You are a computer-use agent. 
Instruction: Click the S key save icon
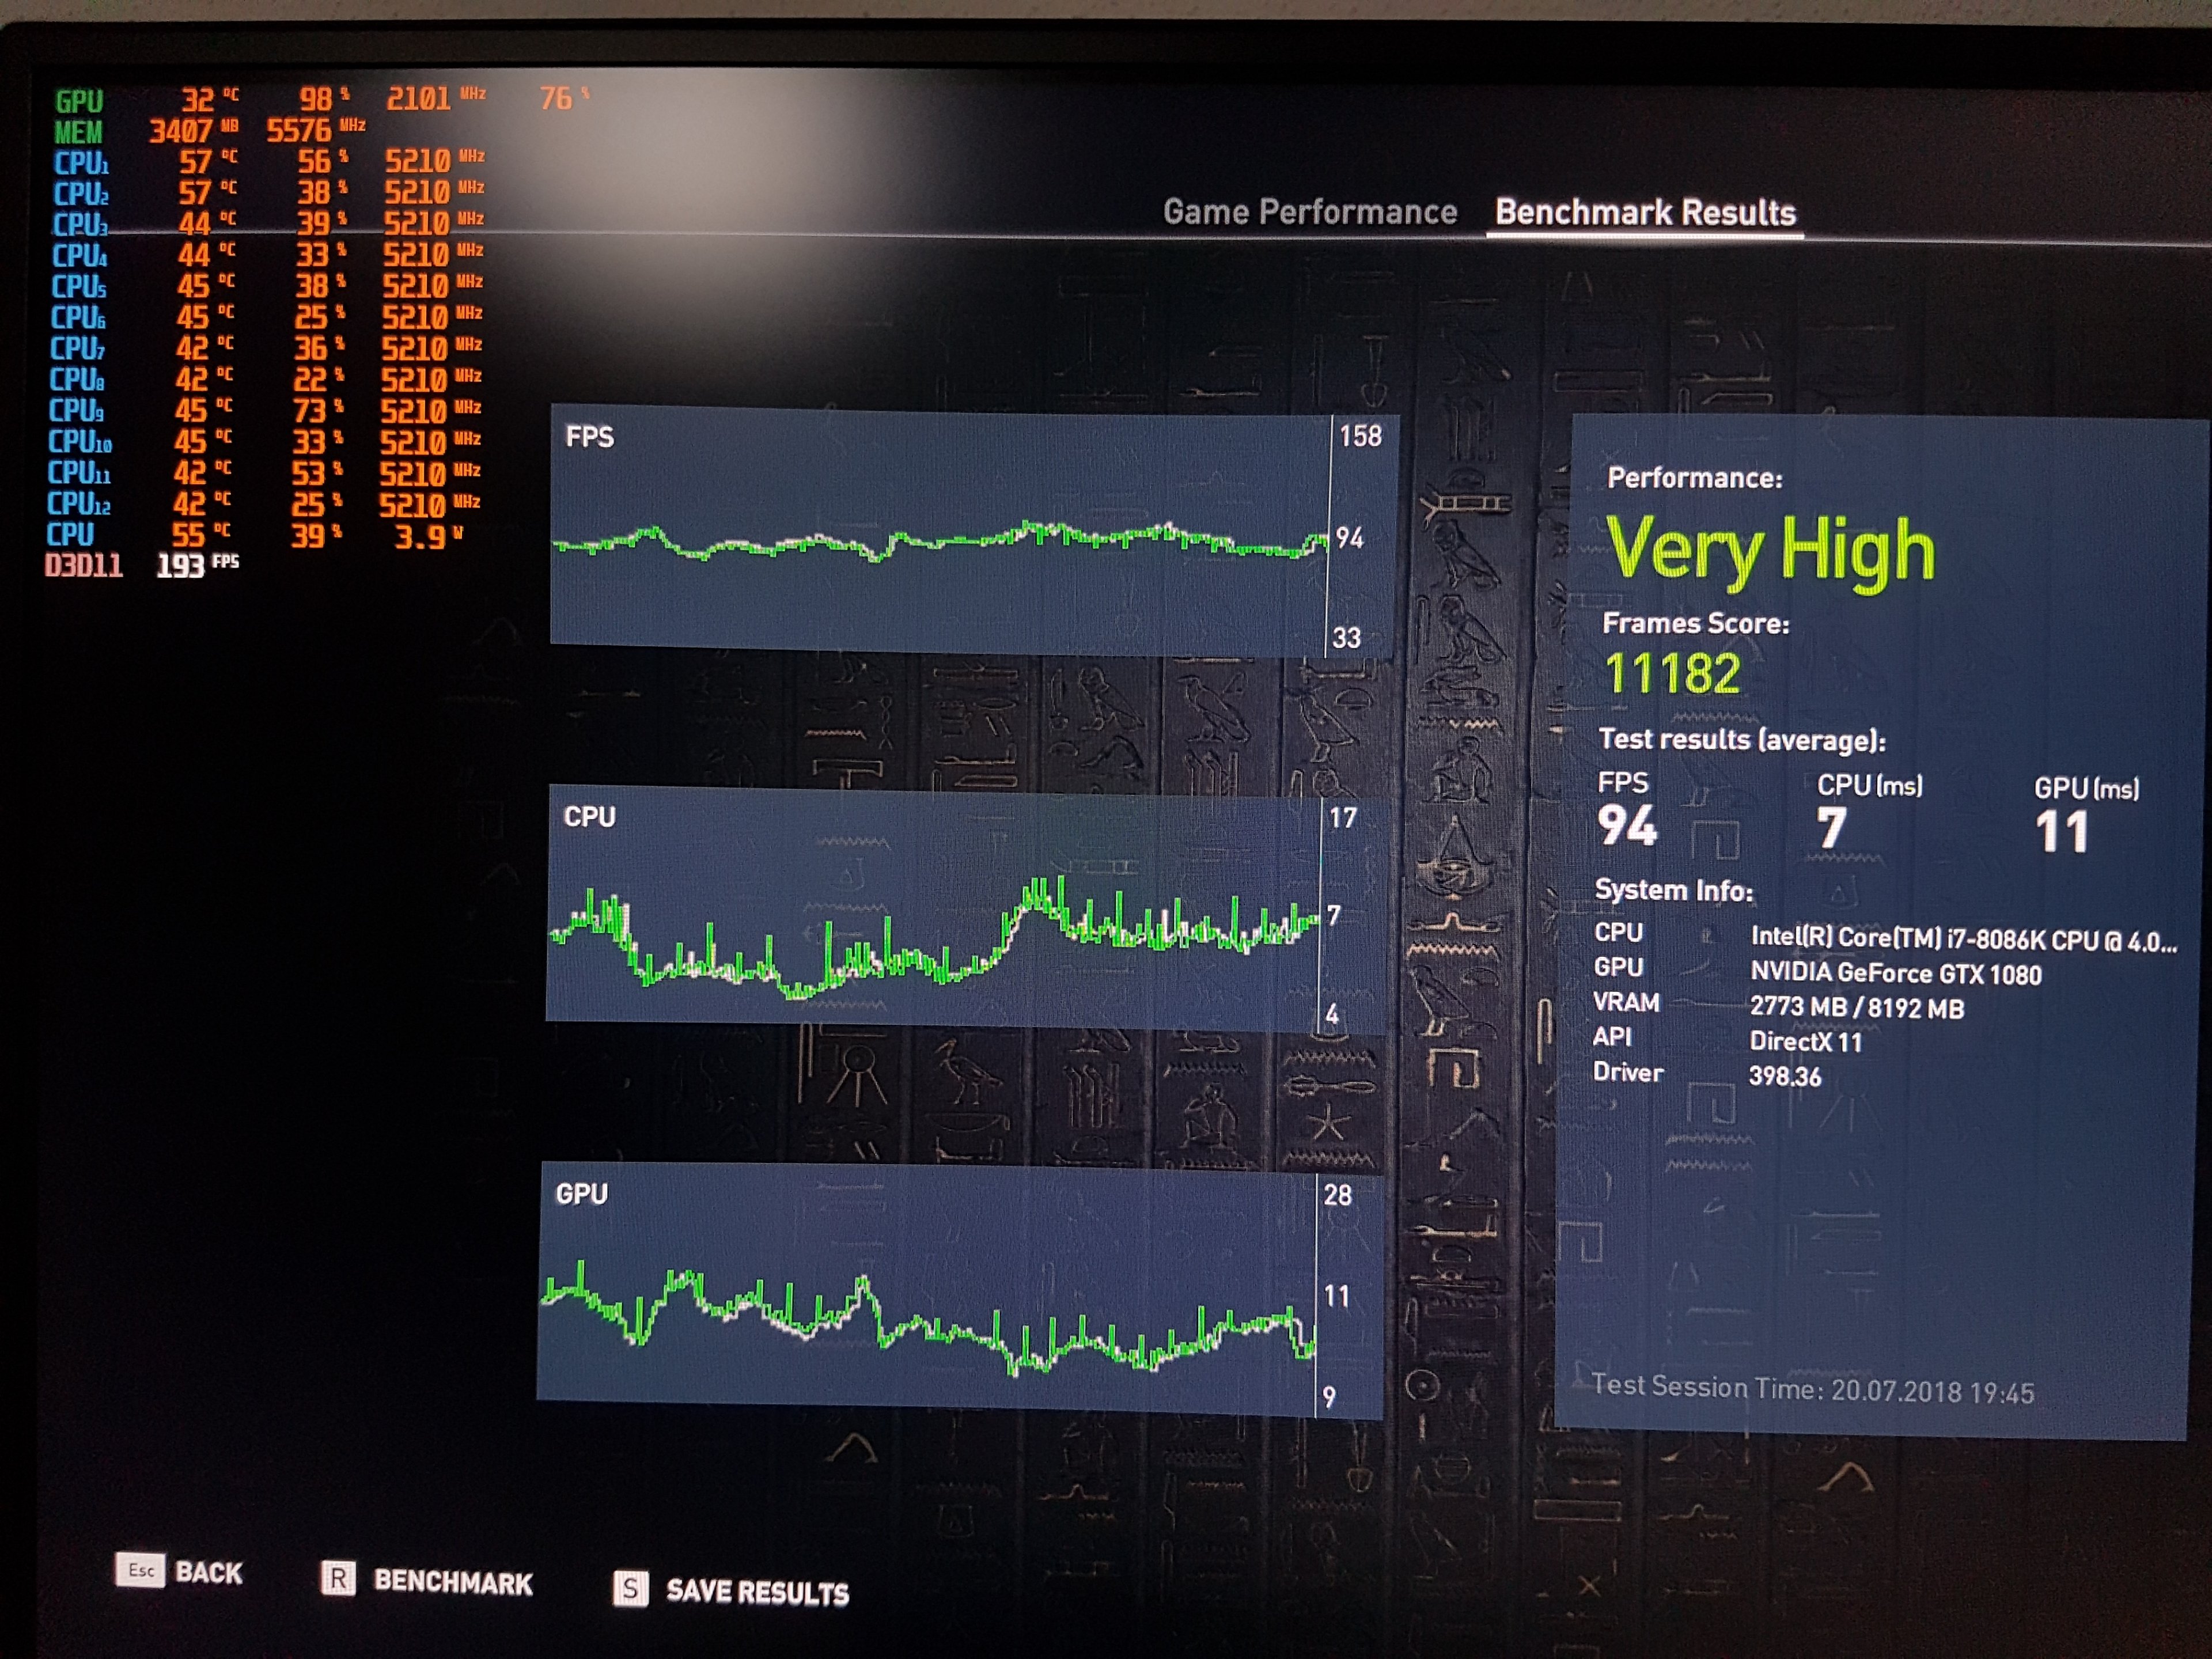(x=630, y=1588)
